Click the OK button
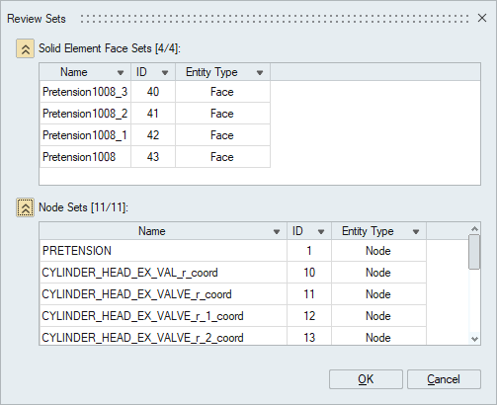Image resolution: width=497 pixels, height=405 pixels. coord(366,379)
